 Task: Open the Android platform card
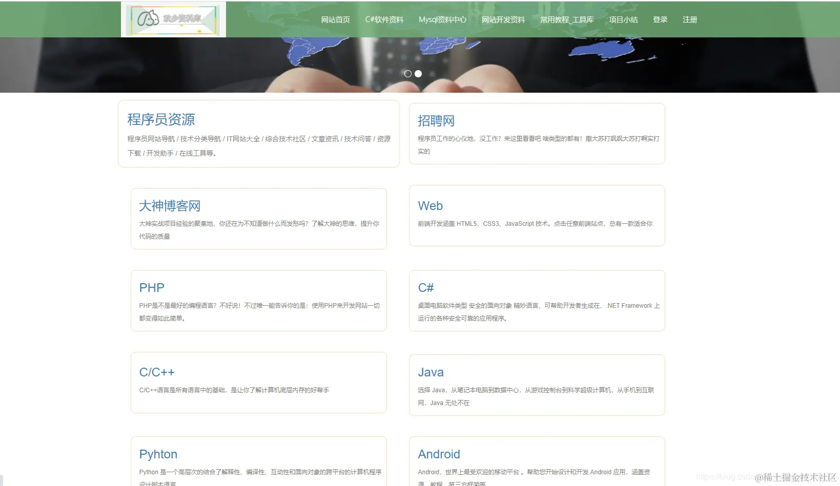pos(537,460)
